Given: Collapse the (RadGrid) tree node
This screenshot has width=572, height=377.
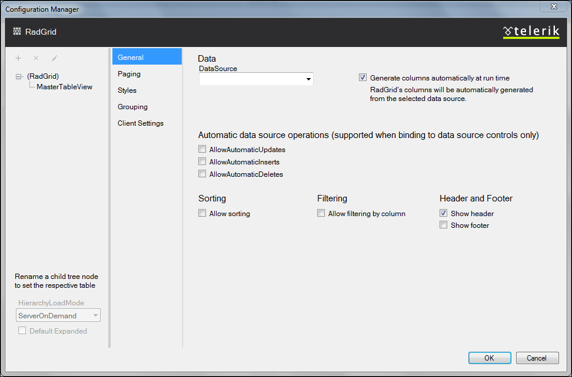Looking at the screenshot, I should (19, 76).
